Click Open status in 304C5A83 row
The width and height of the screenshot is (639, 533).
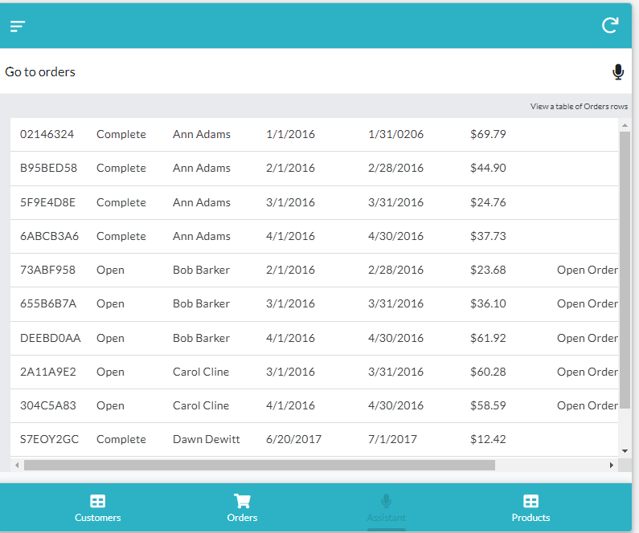(x=110, y=405)
